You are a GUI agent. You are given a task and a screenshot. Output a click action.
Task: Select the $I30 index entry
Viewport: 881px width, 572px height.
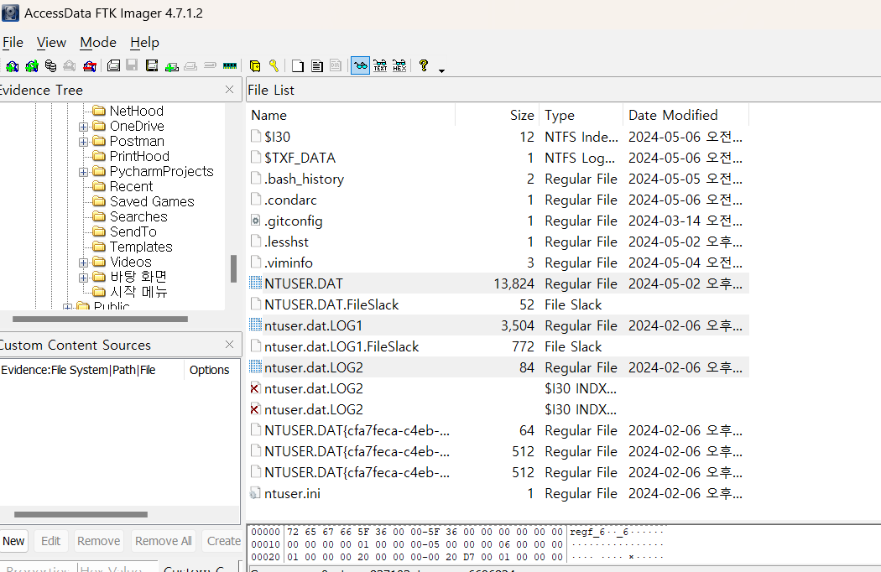coord(278,137)
